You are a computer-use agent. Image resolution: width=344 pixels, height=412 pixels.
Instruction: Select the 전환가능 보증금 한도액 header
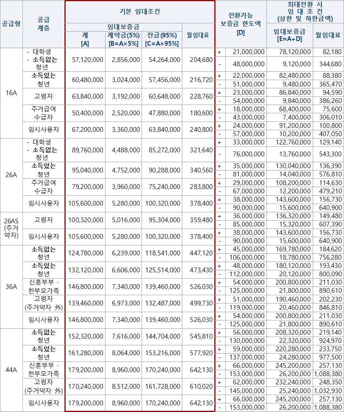tap(240, 24)
